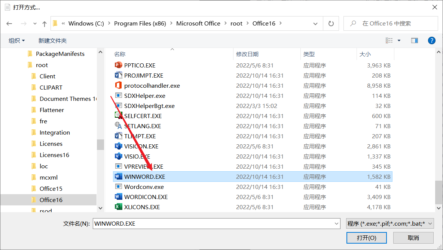
Task: Click the icon beside Wordconv.exe
Action: click(118, 187)
